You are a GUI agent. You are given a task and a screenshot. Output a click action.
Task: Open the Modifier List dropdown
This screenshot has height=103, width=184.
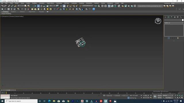click(x=174, y=23)
